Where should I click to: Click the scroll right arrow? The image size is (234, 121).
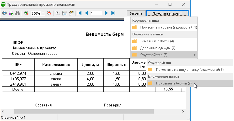pos(183,111)
